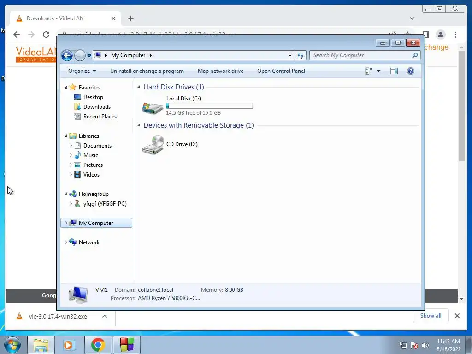
Task: Select Recent Places in sidebar
Action: pos(100,117)
